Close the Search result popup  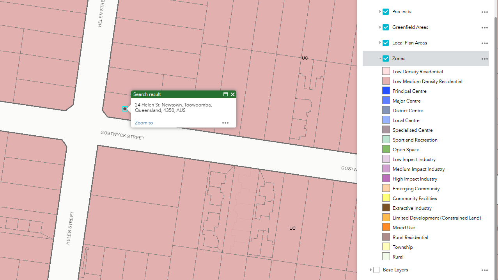[x=233, y=94]
